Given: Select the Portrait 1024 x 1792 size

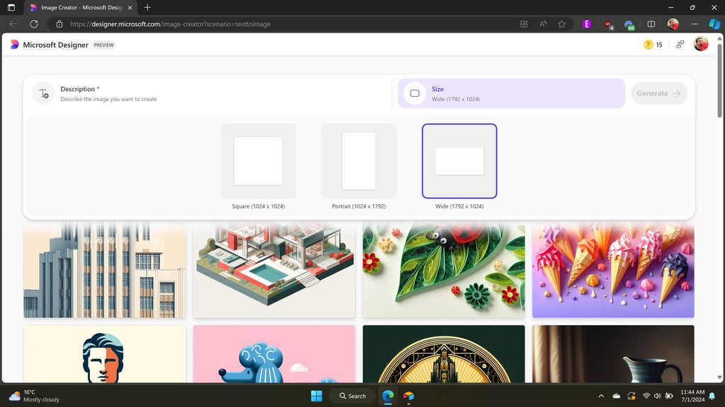Looking at the screenshot, I should coord(358,161).
